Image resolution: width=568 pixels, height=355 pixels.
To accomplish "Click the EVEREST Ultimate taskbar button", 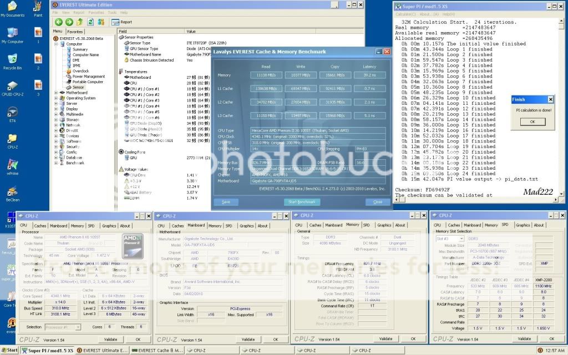I will pos(103,351).
